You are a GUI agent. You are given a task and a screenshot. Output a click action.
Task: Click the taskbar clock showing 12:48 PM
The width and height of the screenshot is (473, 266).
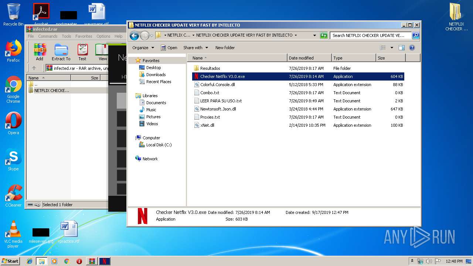click(x=454, y=261)
